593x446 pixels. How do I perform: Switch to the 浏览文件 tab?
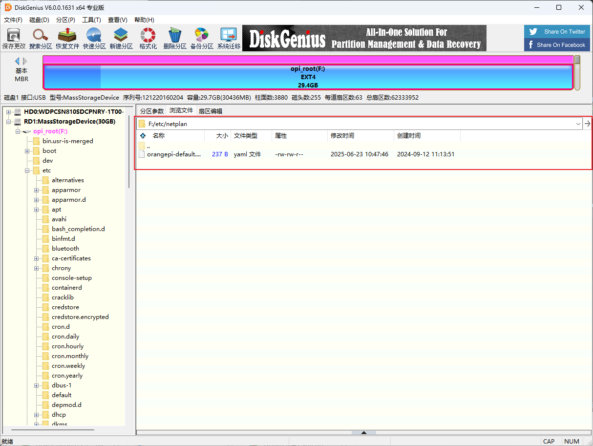point(181,110)
